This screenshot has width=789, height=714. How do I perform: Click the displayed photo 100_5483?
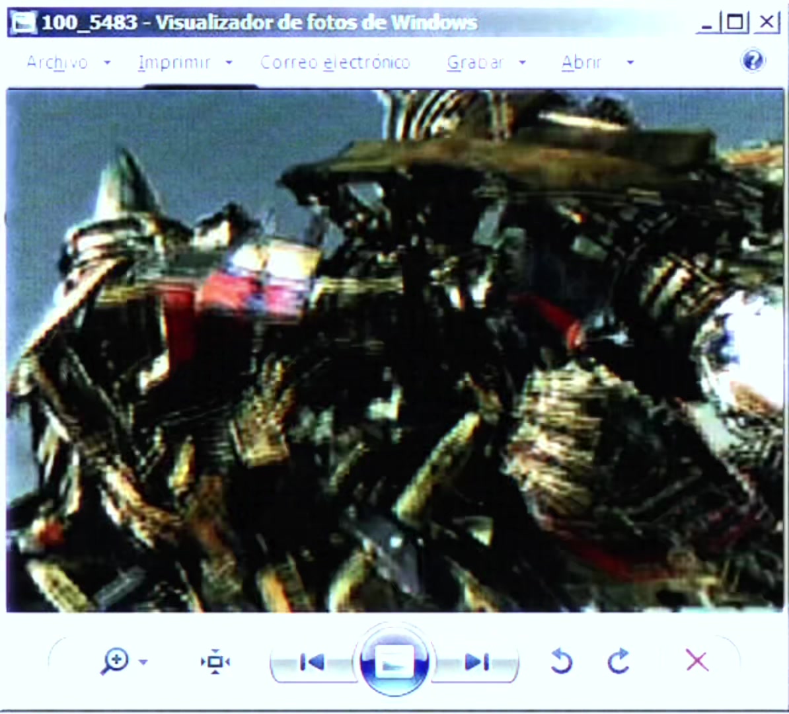pos(394,350)
